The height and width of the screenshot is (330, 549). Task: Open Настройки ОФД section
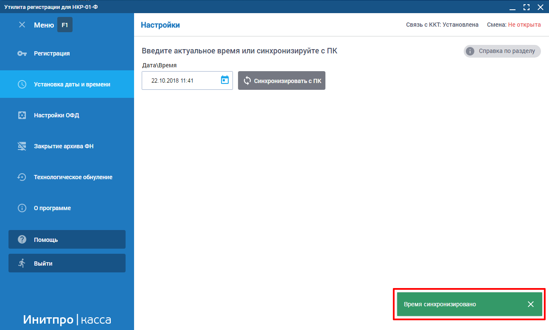click(67, 115)
